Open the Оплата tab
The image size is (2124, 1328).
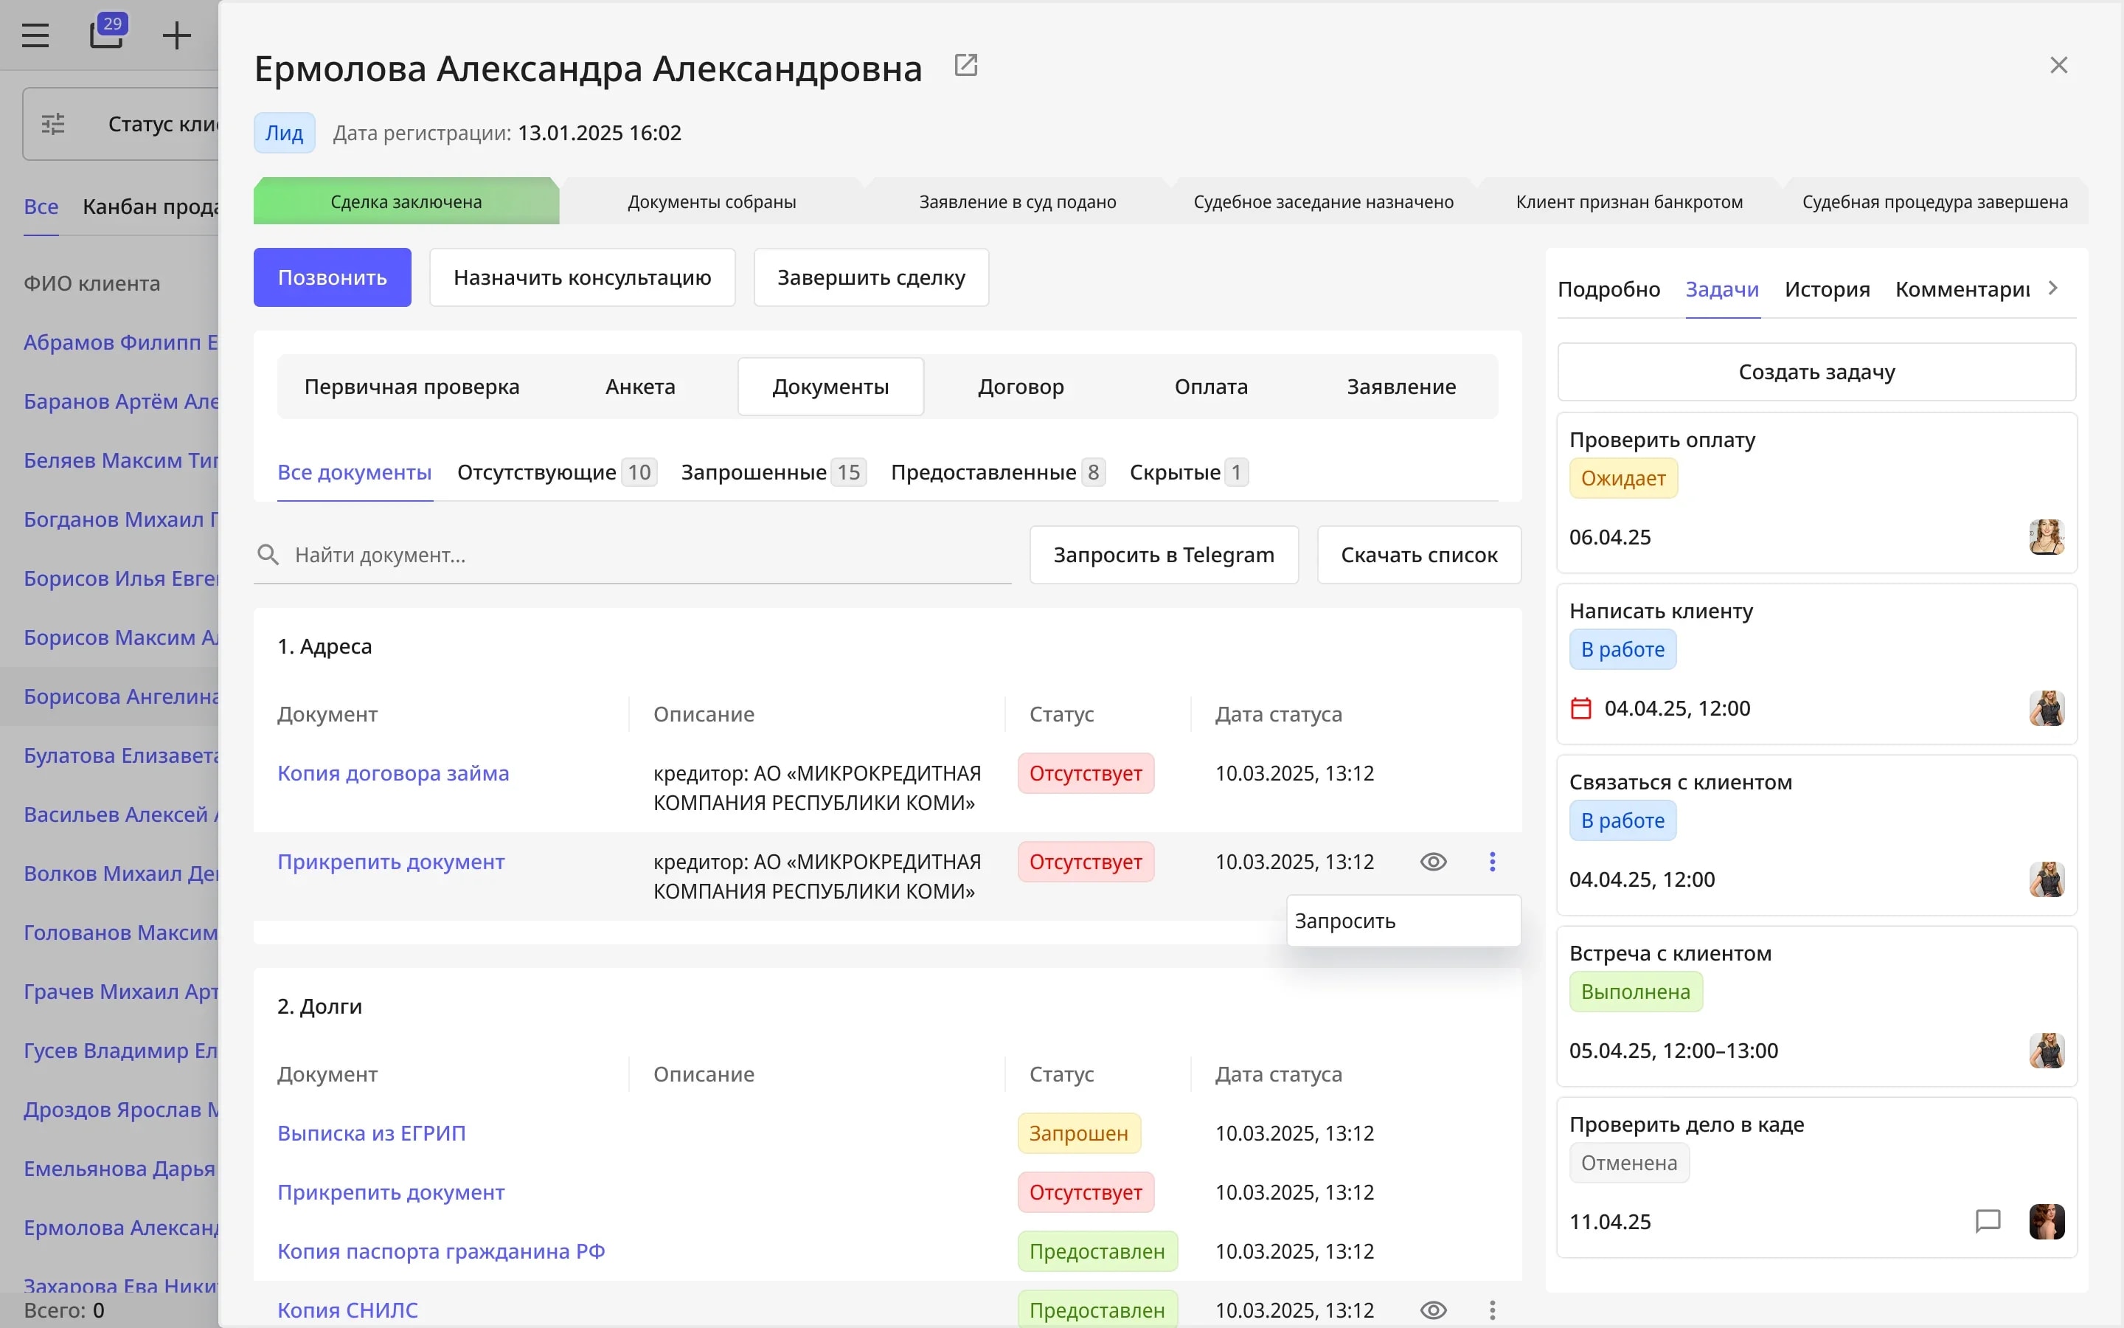[1211, 387]
